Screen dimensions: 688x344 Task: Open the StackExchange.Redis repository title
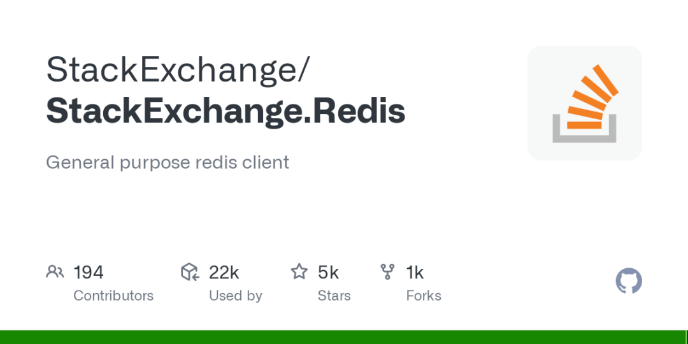click(226, 111)
